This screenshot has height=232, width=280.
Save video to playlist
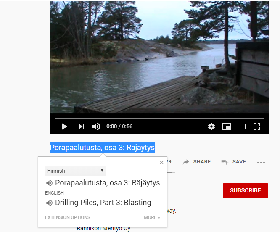234,162
